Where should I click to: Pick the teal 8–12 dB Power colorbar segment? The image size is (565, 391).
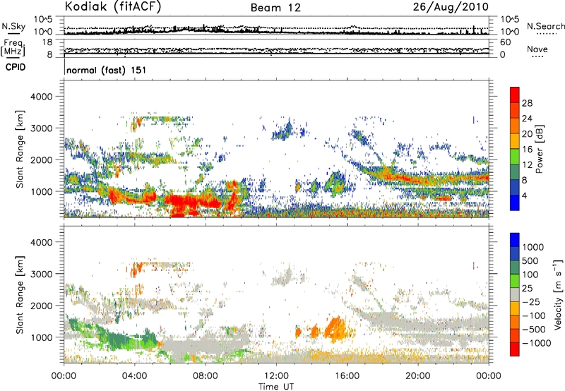(x=515, y=172)
